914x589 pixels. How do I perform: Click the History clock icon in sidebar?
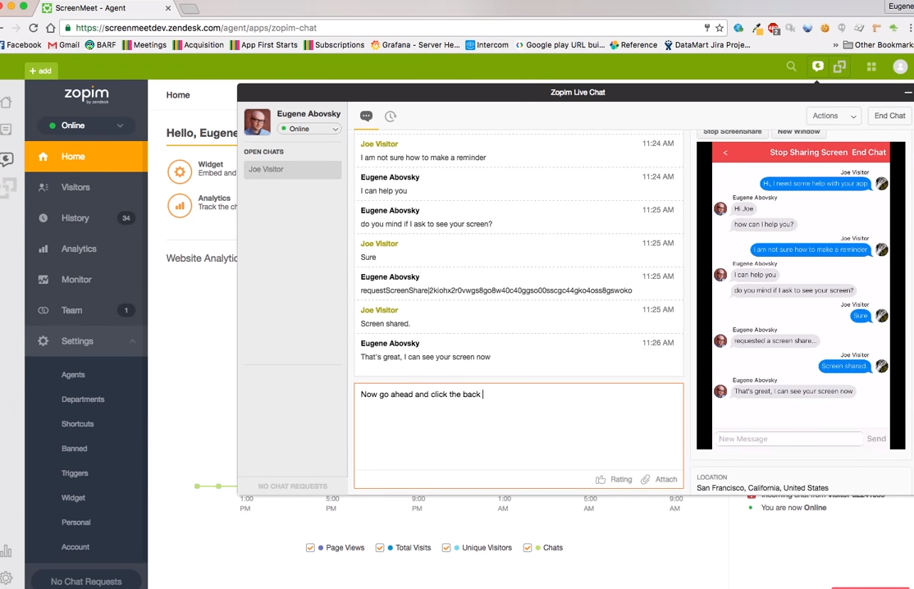tap(43, 218)
